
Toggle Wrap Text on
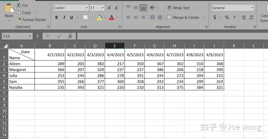point(178,8)
